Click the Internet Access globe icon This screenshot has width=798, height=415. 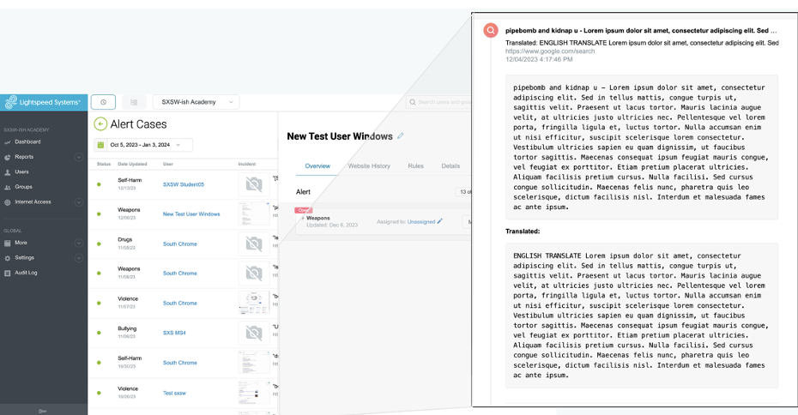7,202
